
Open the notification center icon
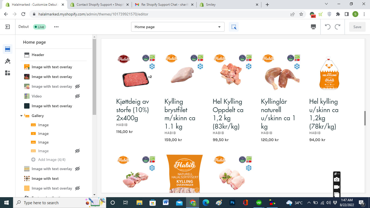pos(361,203)
